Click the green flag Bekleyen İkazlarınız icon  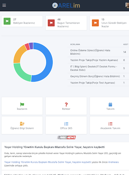7,21
